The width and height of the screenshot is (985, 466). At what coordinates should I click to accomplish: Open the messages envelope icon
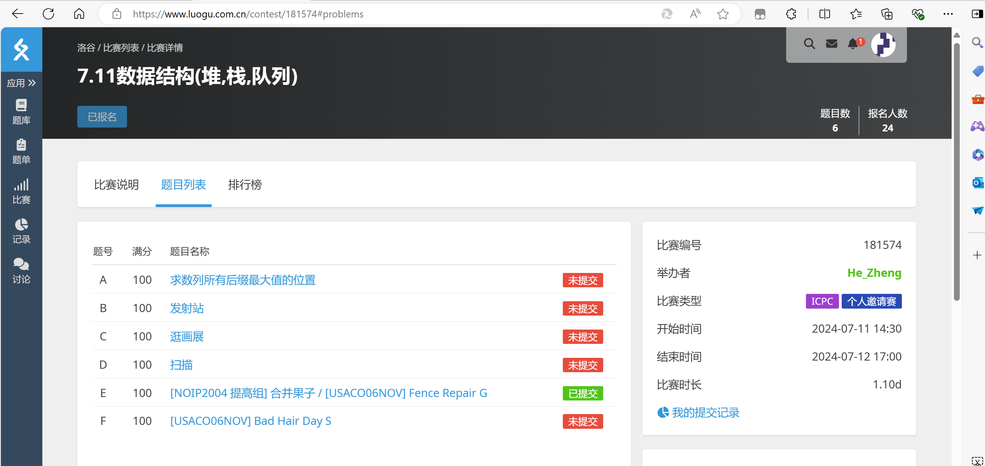[831, 44]
